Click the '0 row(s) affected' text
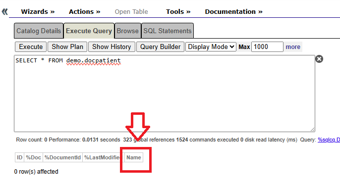This screenshot has width=340, height=192. [x=36, y=172]
